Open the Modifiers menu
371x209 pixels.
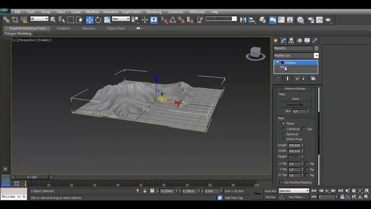pyautogui.click(x=93, y=12)
